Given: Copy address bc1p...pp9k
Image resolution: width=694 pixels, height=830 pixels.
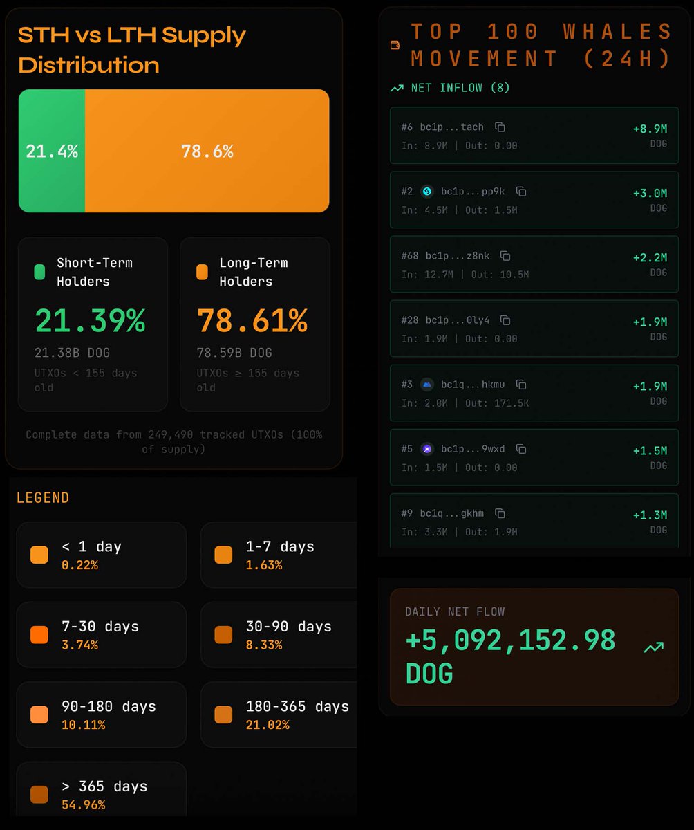Looking at the screenshot, I should click(521, 192).
